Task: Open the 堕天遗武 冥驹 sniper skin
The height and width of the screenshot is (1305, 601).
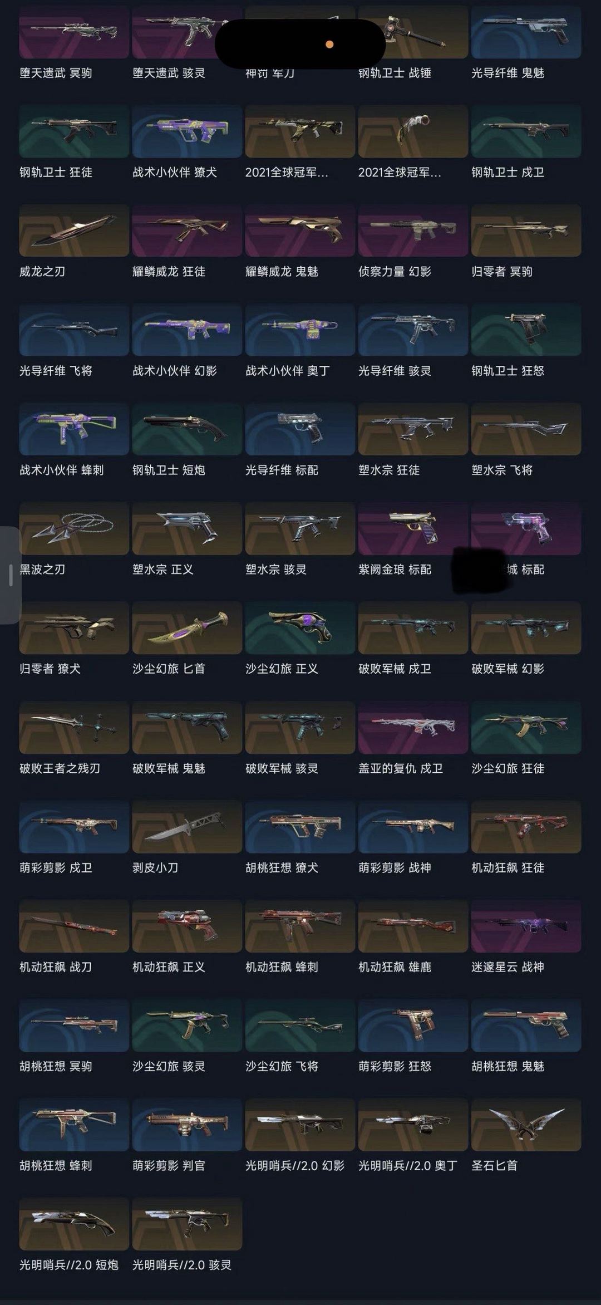Action: [74, 32]
